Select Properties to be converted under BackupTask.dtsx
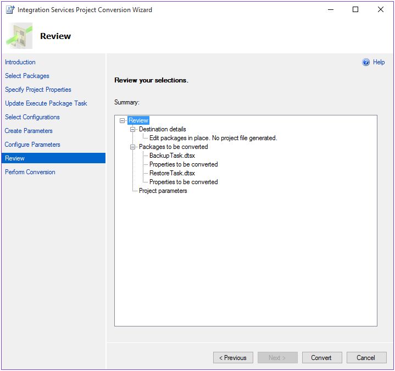 (x=183, y=164)
